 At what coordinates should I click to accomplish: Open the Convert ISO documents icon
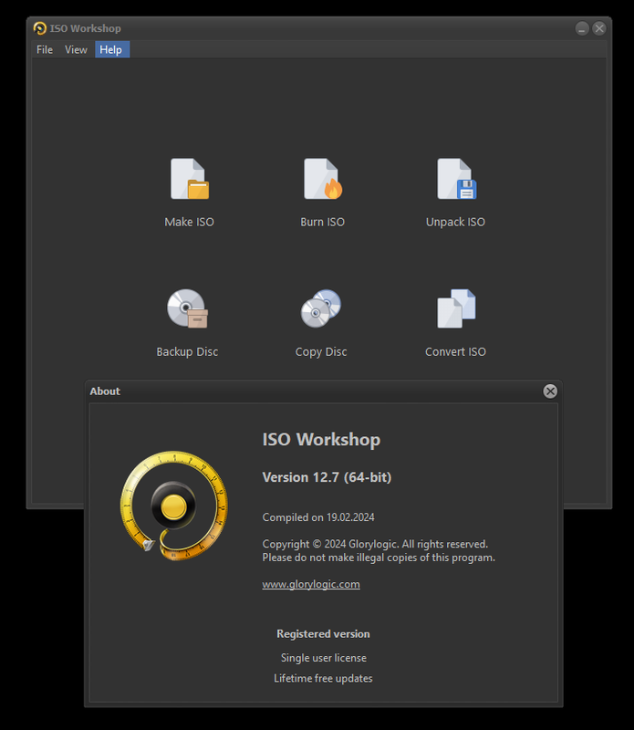456,308
